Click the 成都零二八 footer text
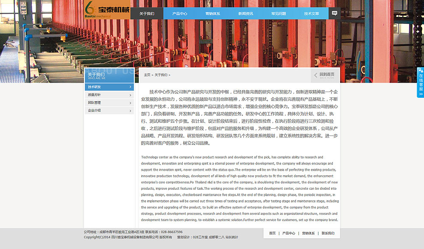The height and width of the screenshot is (249, 424). [x=217, y=237]
